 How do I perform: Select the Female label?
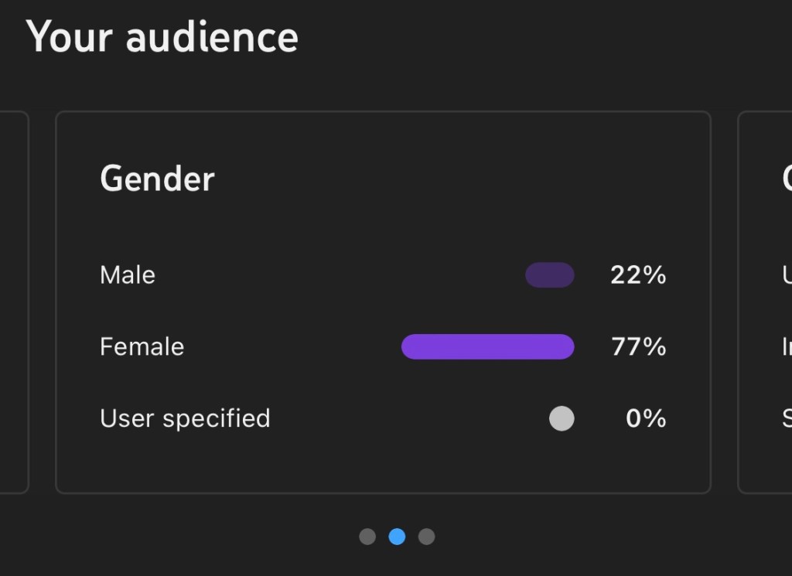pyautogui.click(x=142, y=346)
